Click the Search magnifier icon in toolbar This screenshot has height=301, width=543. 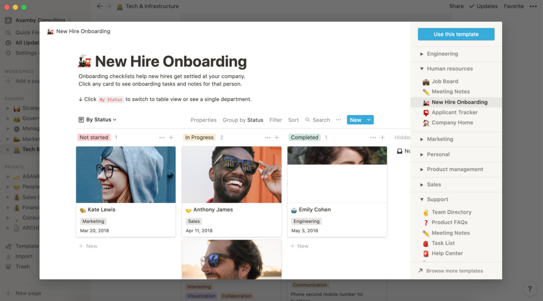click(x=307, y=120)
